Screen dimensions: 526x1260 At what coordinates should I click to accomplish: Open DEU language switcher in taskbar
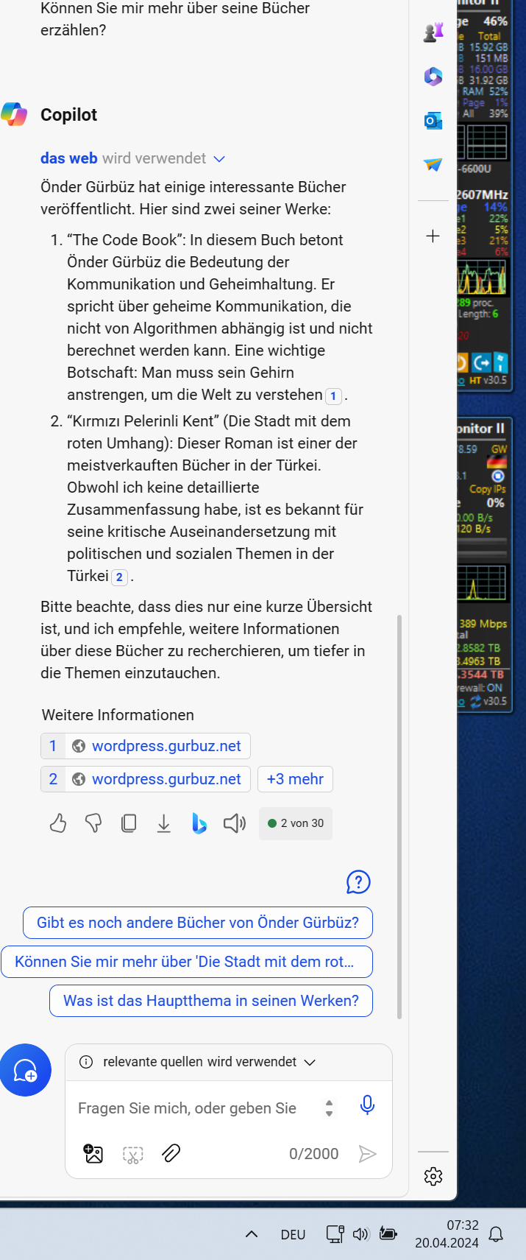pyautogui.click(x=293, y=1235)
